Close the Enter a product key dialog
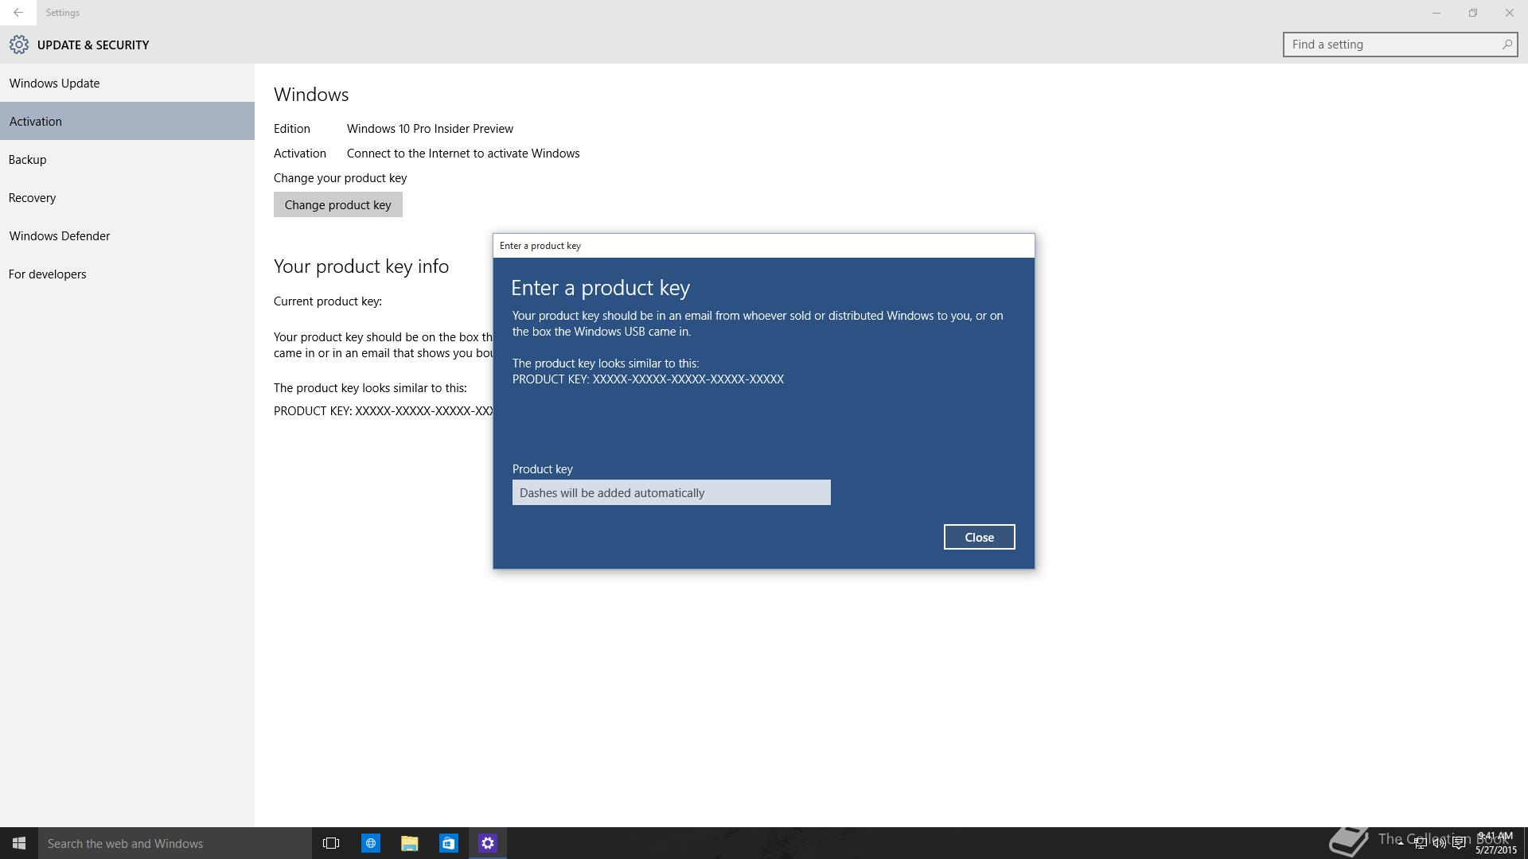This screenshot has height=859, width=1528. tap(979, 537)
